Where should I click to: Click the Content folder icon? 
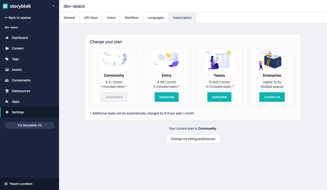pos(7,48)
